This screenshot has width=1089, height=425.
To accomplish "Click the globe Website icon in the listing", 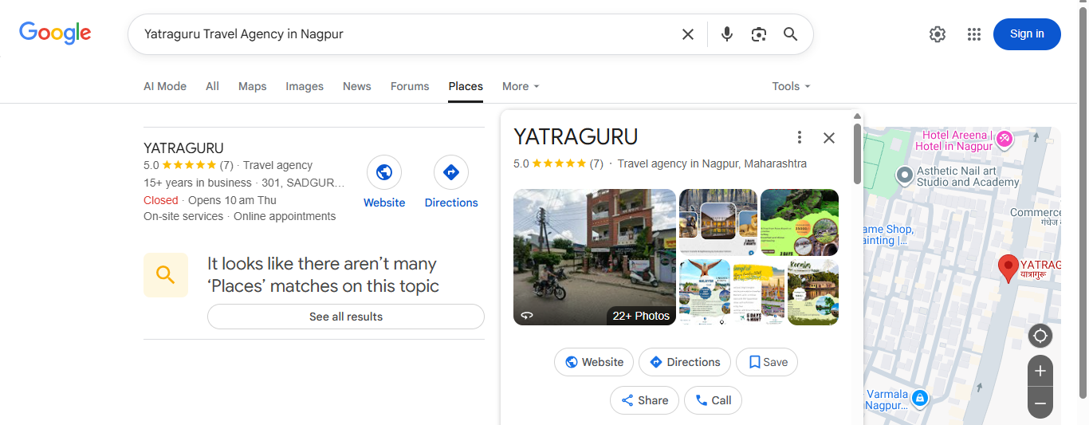I will pyautogui.click(x=384, y=172).
